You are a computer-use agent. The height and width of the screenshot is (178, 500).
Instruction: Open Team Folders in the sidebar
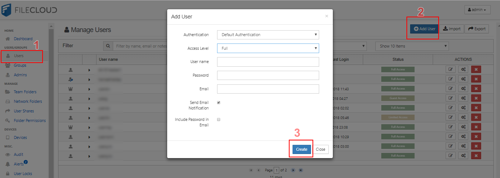pos(25,92)
